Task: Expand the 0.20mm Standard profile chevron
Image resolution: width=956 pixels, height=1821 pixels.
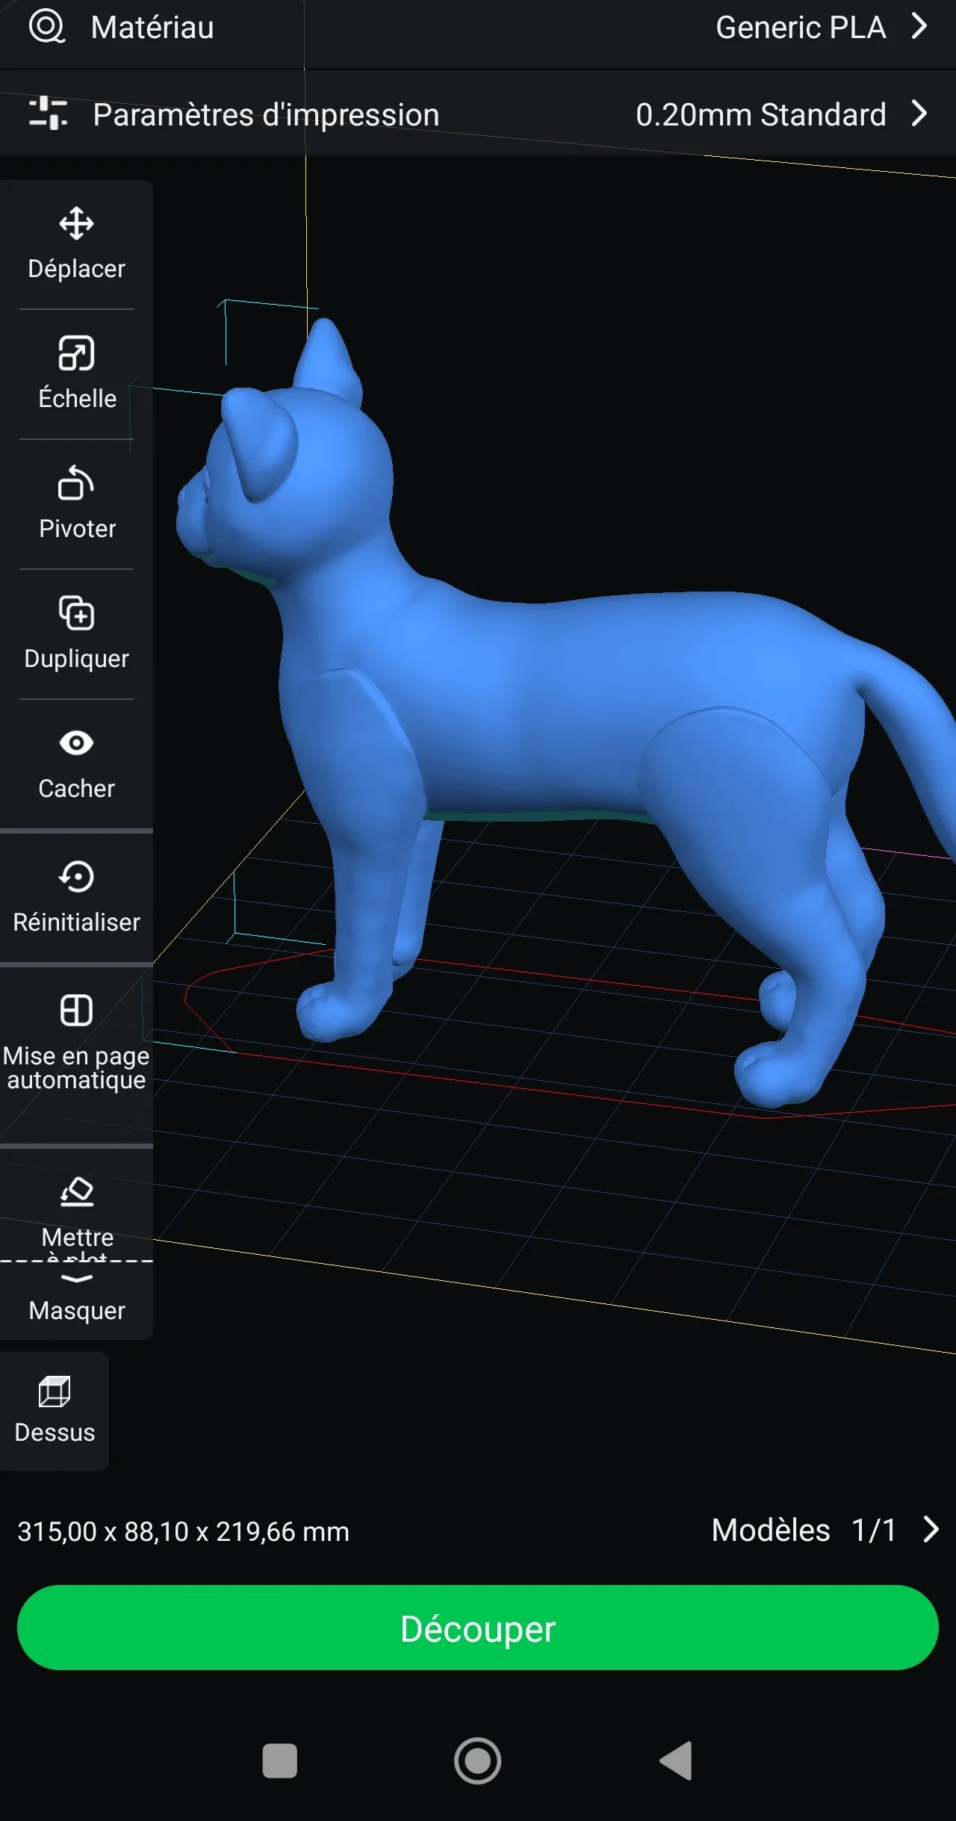Action: (919, 114)
